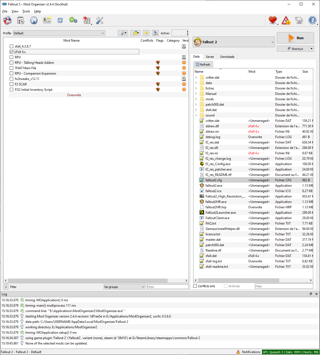The image size is (320, 355).
Task: Open the No groups dropdown
Action: (x=125, y=287)
